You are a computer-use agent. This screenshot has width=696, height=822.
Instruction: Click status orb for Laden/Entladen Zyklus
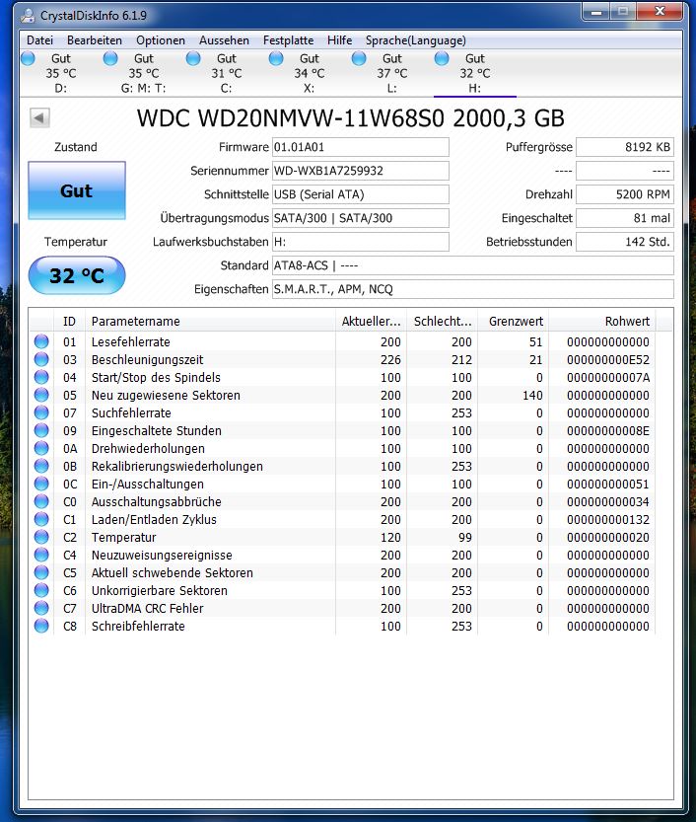click(x=41, y=519)
